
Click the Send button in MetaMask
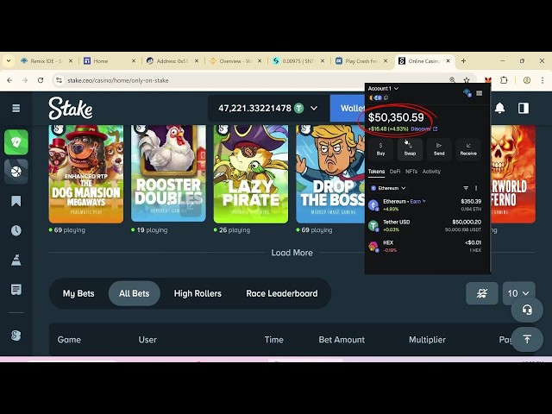coord(439,149)
